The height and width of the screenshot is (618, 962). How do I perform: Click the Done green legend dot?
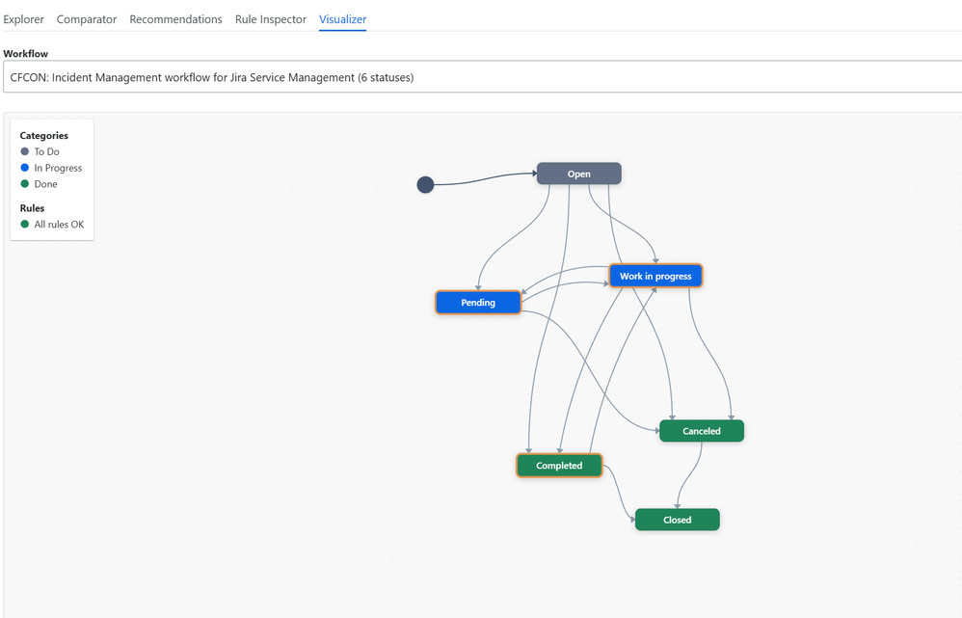tap(24, 183)
